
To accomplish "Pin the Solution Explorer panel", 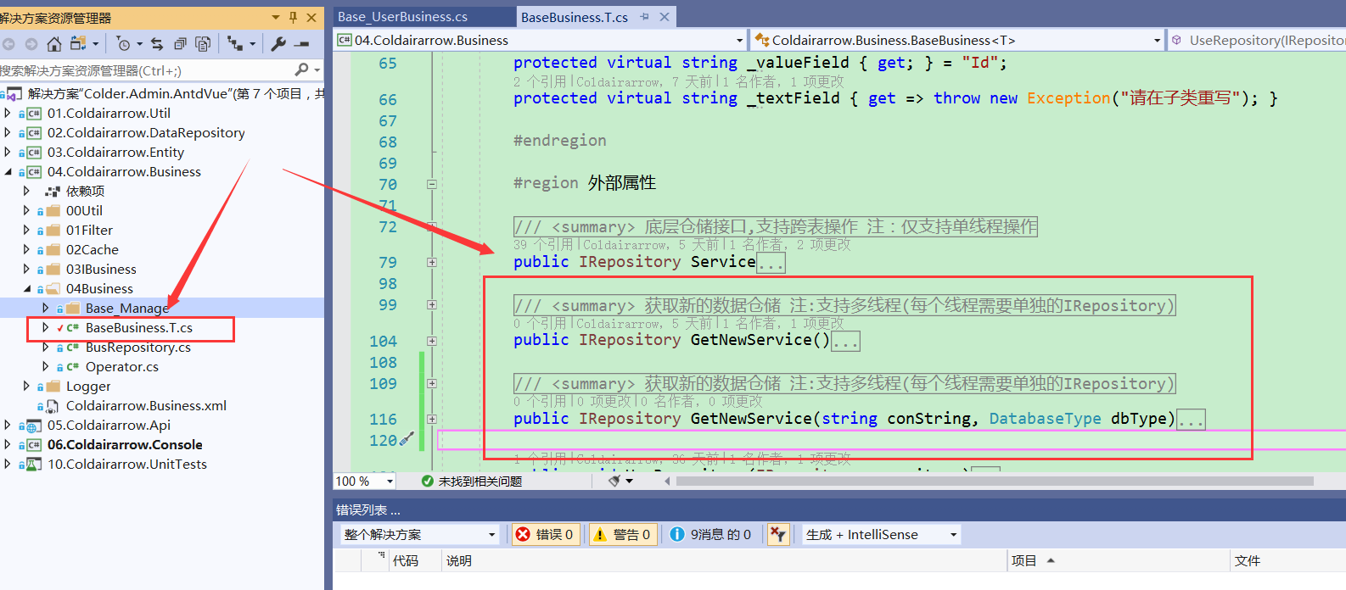I will click(x=294, y=17).
